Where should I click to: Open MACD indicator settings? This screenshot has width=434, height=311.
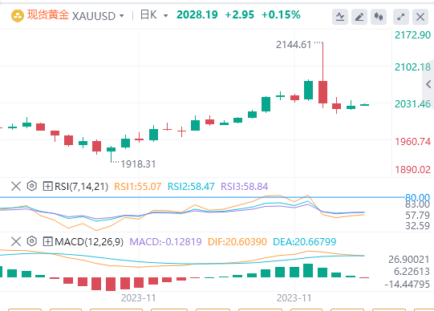click(x=32, y=241)
